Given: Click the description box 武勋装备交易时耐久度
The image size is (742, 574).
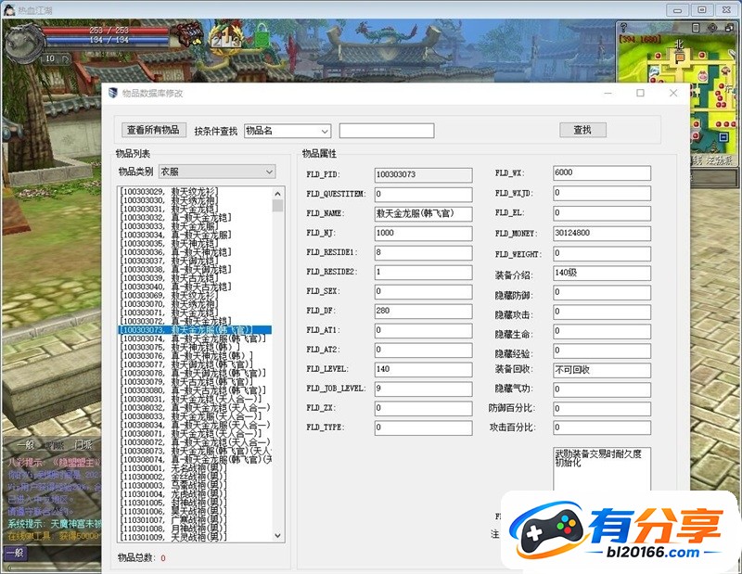Looking at the screenshot, I should click(x=601, y=469).
